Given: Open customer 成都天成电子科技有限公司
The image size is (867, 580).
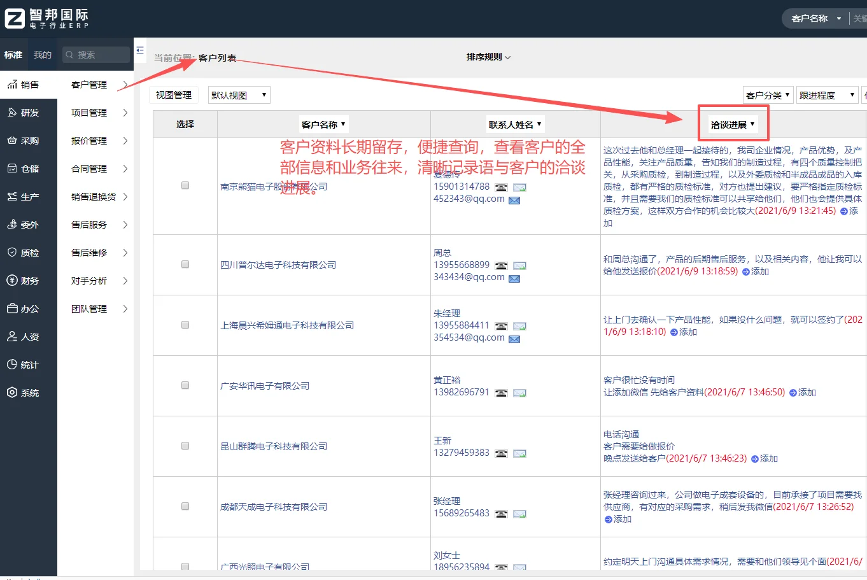Looking at the screenshot, I should click(274, 507).
